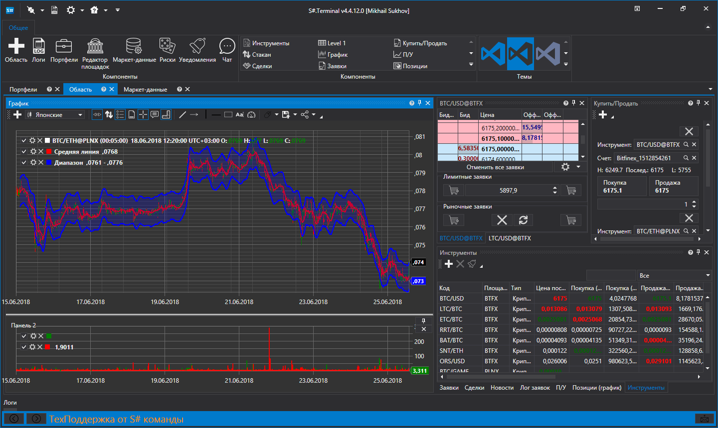718x428 pixels.
Task: Uncheck the Средняя линия indicator checkbox
Action: [23, 151]
